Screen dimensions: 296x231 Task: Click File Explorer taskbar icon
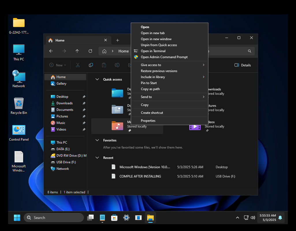pyautogui.click(x=150, y=218)
